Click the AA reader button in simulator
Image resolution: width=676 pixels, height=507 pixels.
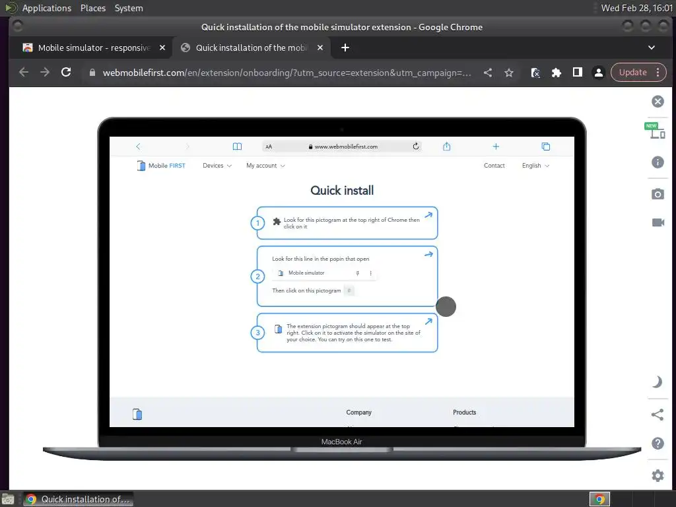(269, 147)
